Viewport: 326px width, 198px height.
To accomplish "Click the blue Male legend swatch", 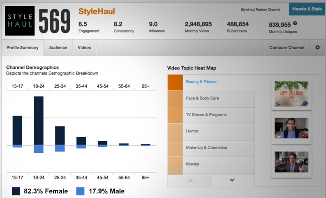I will 80,191.
